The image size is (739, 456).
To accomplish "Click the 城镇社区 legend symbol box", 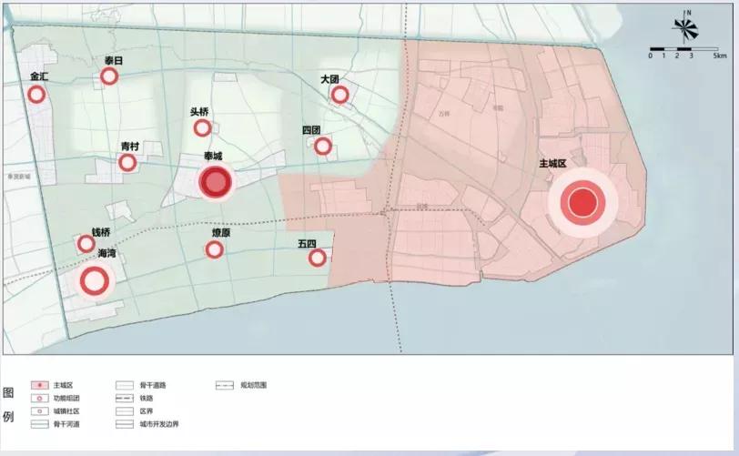I will click(x=40, y=411).
